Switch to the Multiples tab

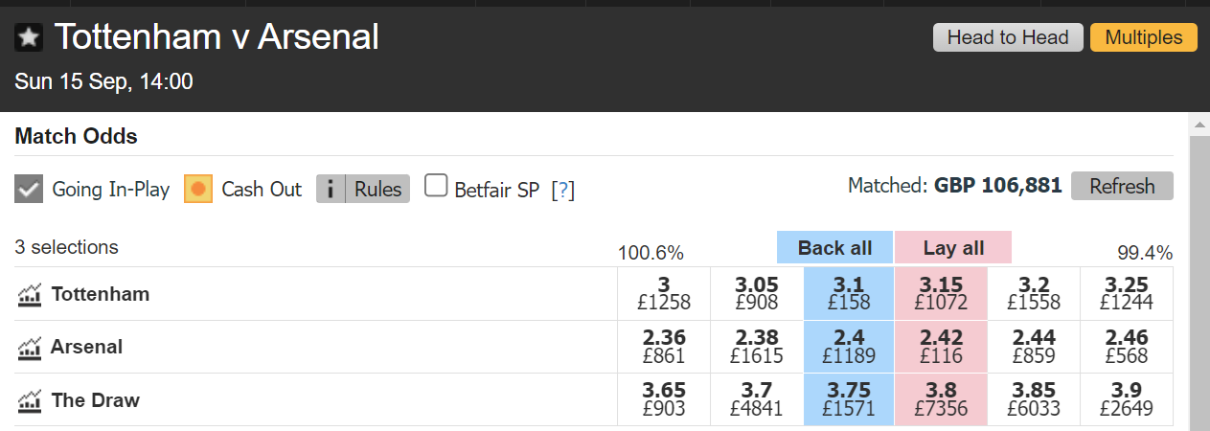[x=1144, y=37]
